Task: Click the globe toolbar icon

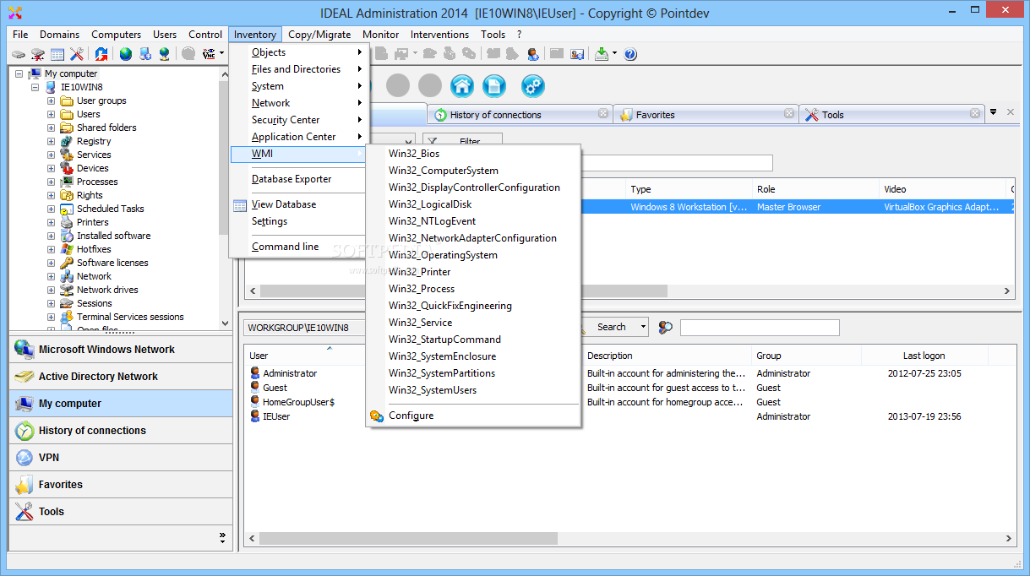Action: point(126,54)
